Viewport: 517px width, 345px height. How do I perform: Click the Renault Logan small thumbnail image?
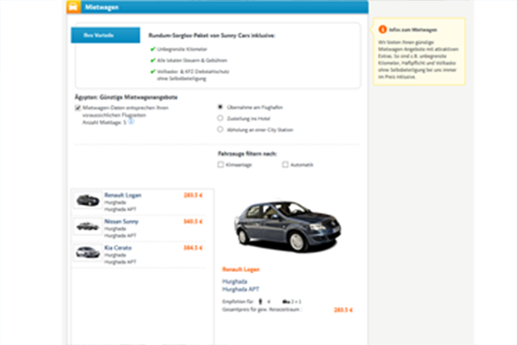(x=88, y=200)
